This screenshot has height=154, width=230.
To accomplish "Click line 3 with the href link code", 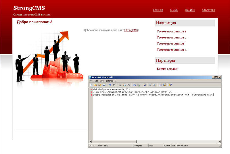I will tap(153, 95).
